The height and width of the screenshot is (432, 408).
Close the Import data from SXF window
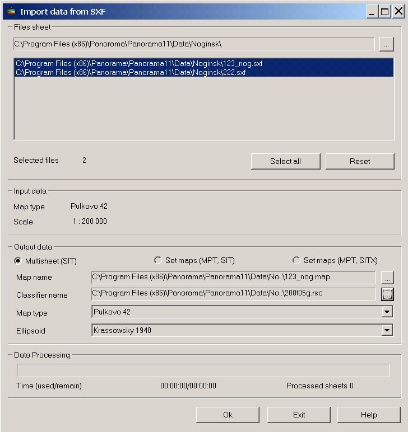coord(397,12)
